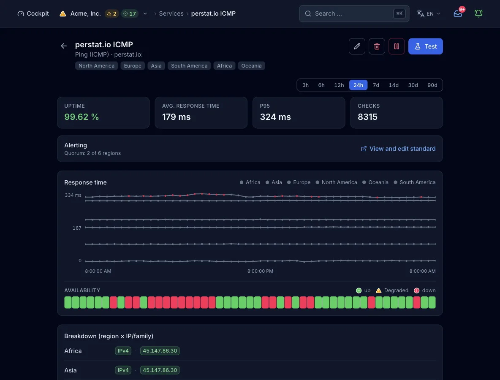Click the 45.147.86.30 address in Asia row
Screen dimensions: 500x380
[x=160, y=370]
